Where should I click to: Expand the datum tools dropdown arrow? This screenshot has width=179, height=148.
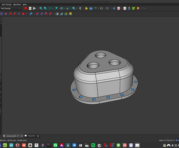(145, 8)
